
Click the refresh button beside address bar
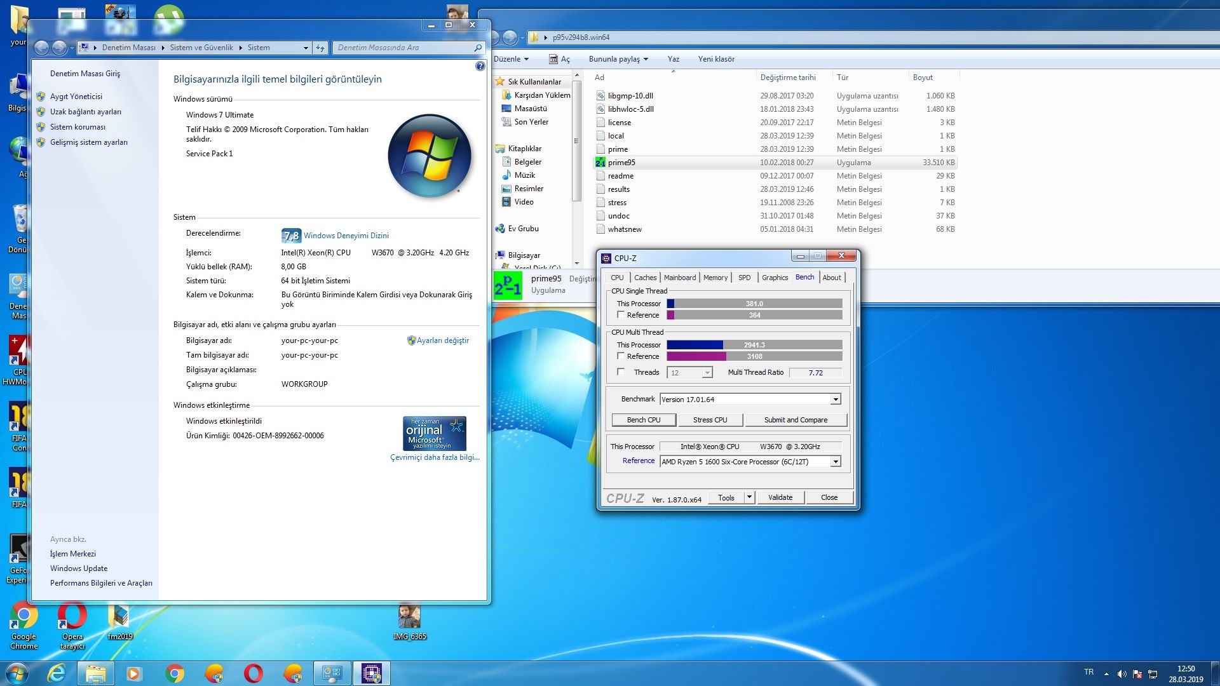point(320,48)
